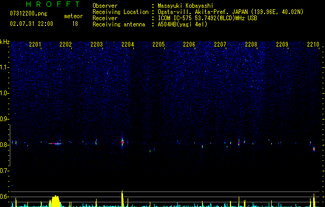Click the 0.7 kHz axis label
Image resolution: width=325 pixels, height=207 pixels.
tap(4, 171)
